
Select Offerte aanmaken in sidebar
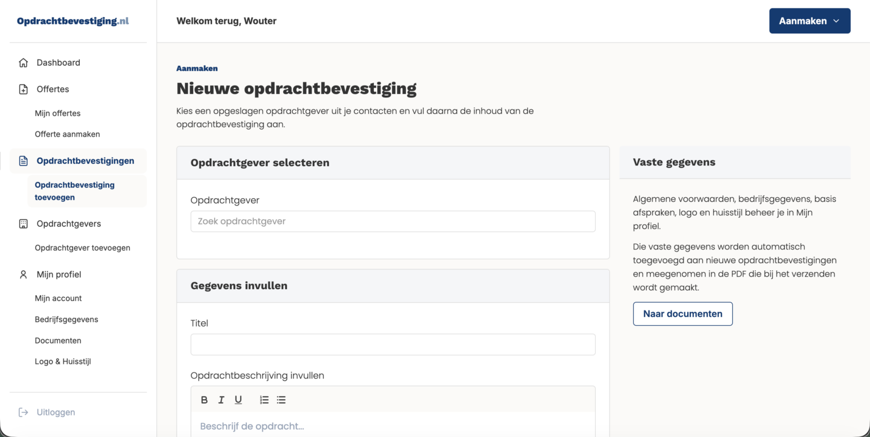click(67, 134)
